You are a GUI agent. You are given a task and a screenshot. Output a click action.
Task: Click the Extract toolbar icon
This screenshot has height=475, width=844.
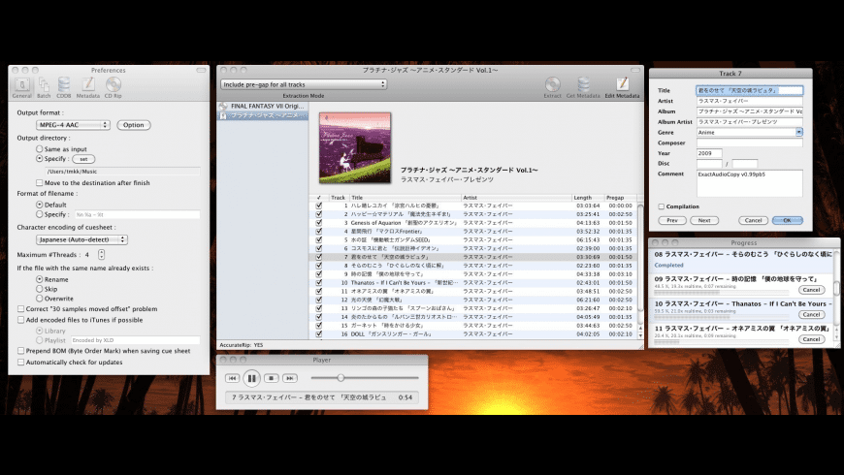tap(552, 87)
